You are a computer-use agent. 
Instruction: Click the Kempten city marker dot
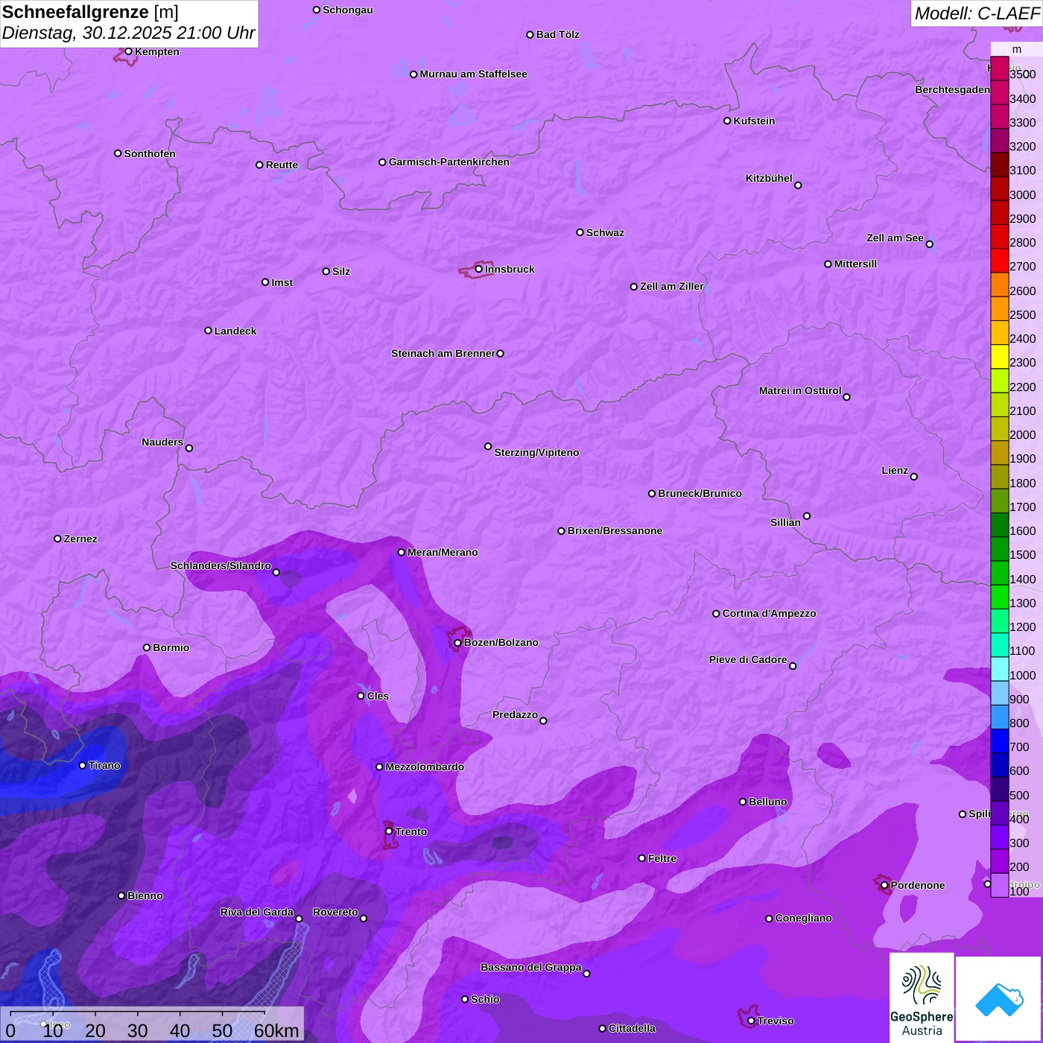coord(129,51)
